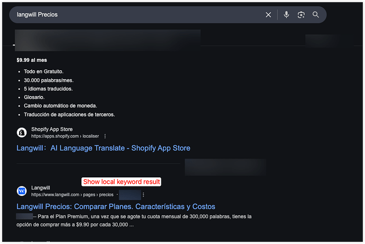Screen dimensions: 365x244
Task: Open the three-dot menu beside langwill.com URL
Action: (143, 195)
